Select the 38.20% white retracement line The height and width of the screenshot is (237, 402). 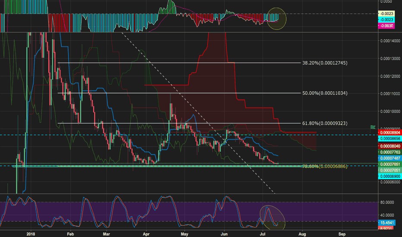(179, 63)
